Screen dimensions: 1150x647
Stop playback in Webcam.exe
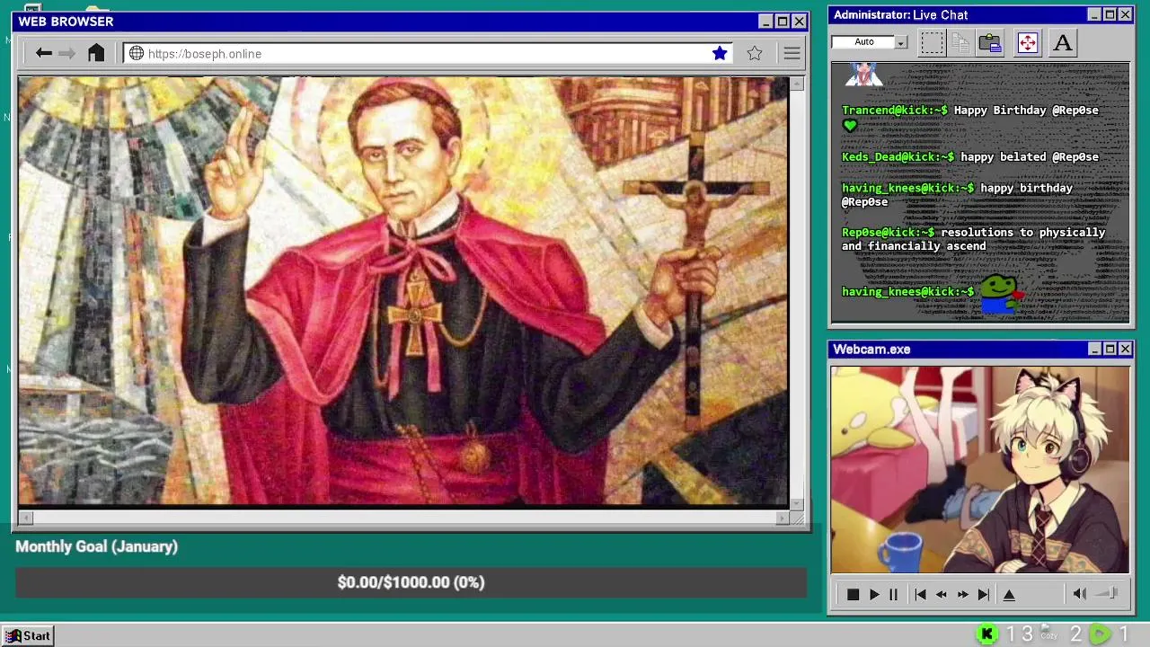tap(853, 594)
